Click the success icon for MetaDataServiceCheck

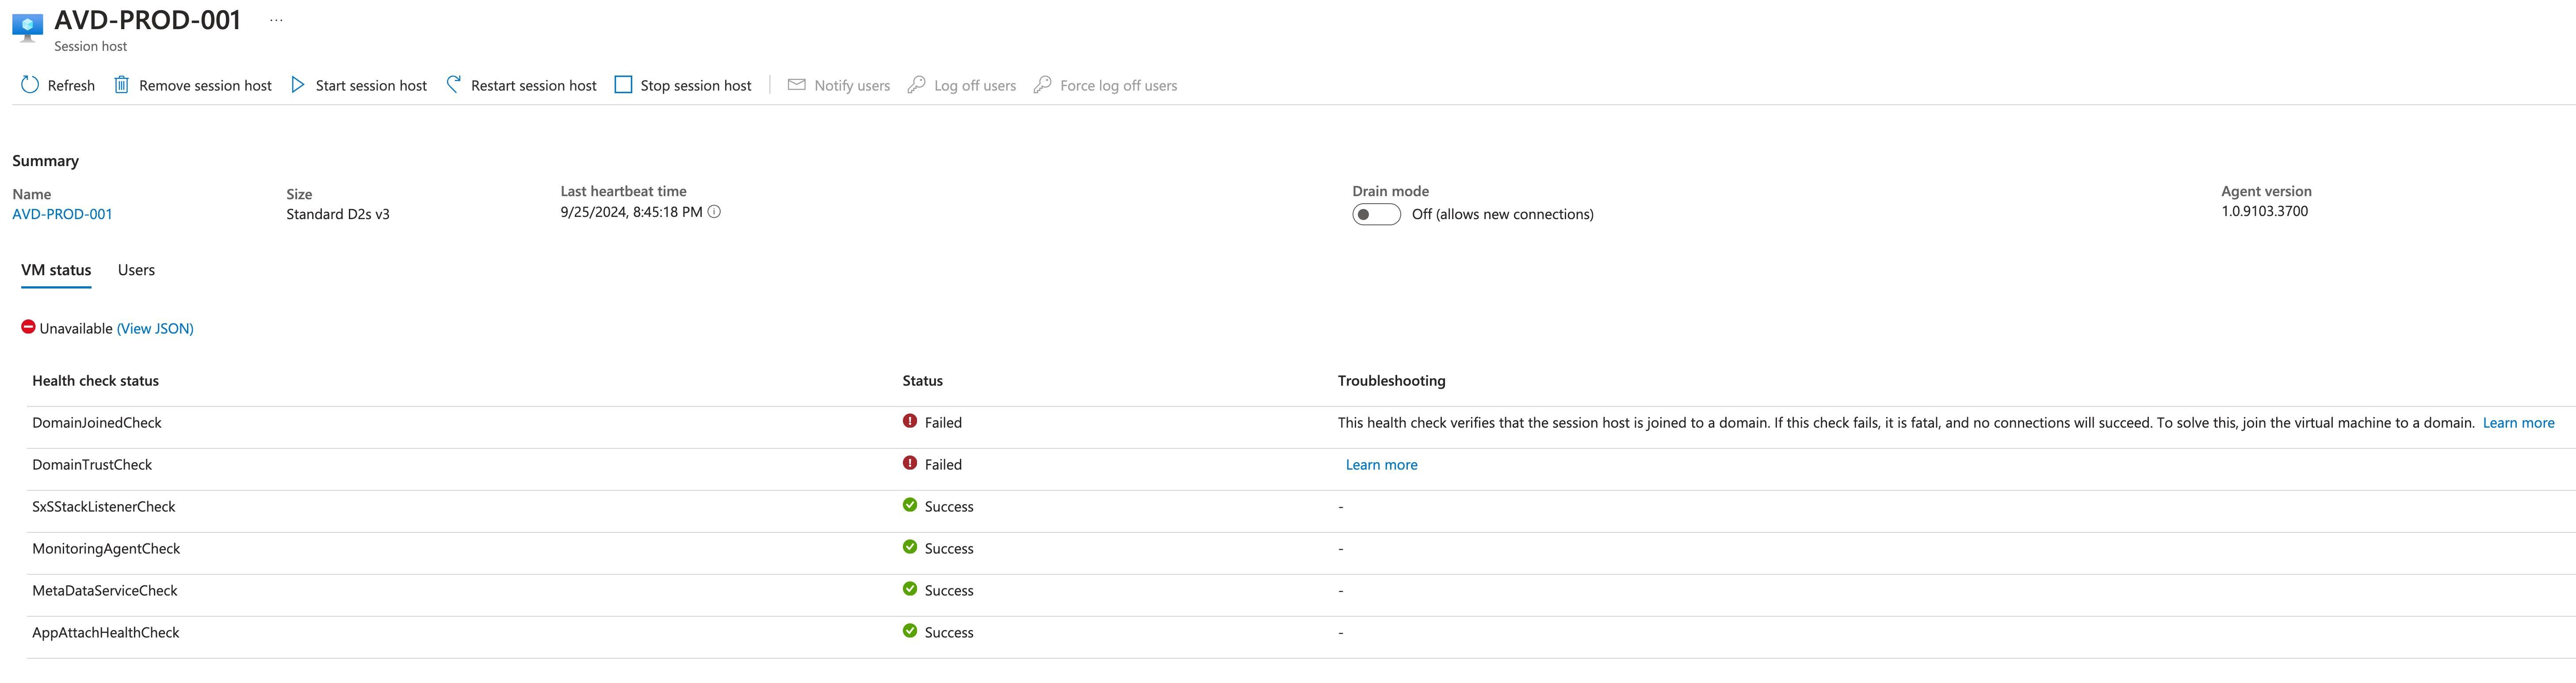(x=910, y=589)
